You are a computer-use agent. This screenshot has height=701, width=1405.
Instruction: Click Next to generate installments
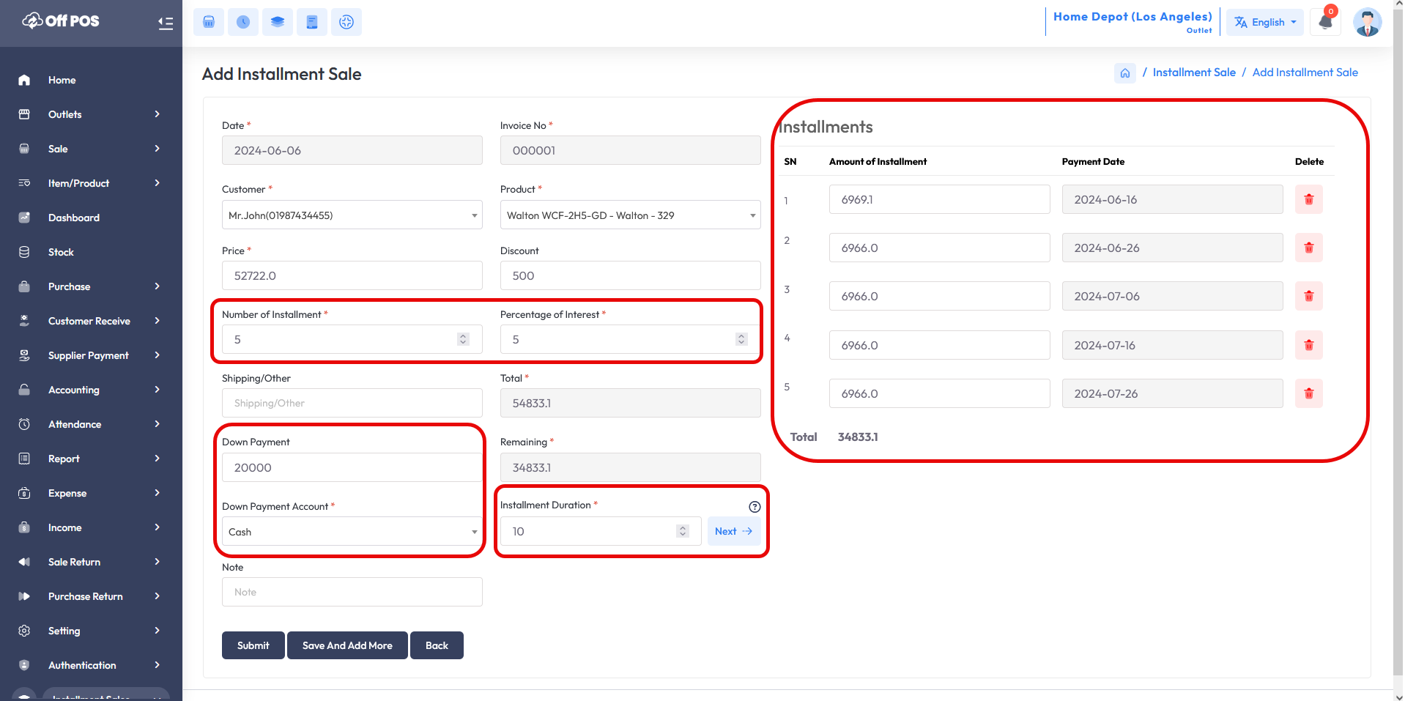click(x=733, y=531)
